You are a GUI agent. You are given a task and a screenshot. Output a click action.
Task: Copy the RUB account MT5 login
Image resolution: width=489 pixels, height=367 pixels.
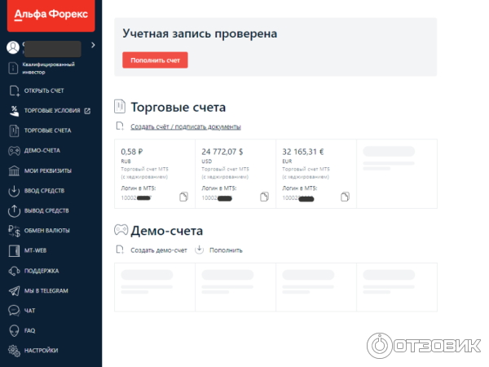tap(183, 197)
